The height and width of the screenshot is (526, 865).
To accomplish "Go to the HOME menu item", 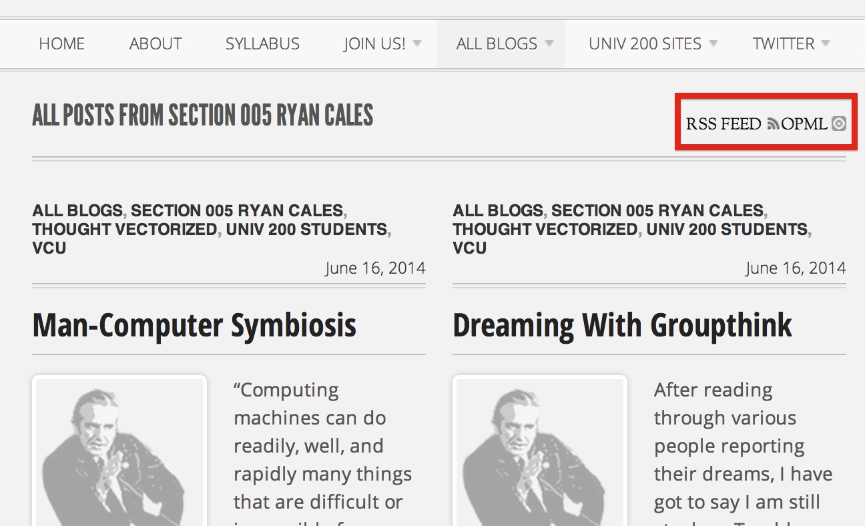I will pyautogui.click(x=61, y=44).
